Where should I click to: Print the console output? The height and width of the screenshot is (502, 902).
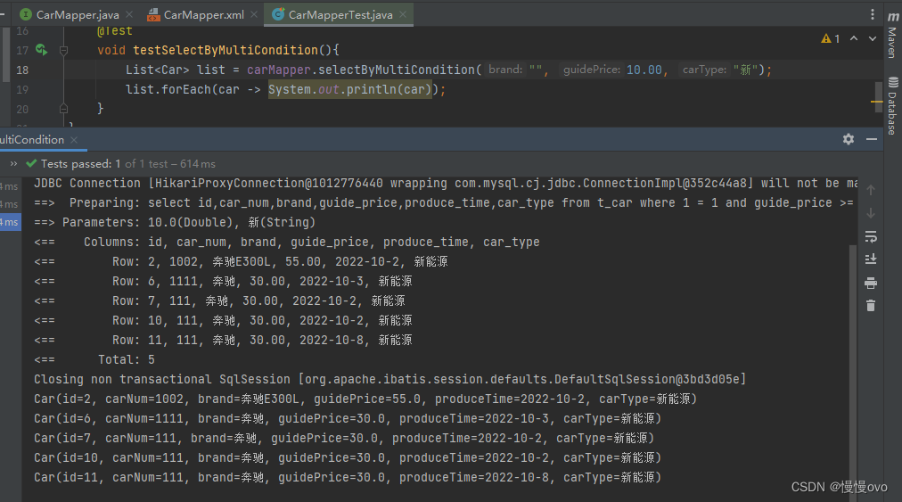(x=871, y=283)
